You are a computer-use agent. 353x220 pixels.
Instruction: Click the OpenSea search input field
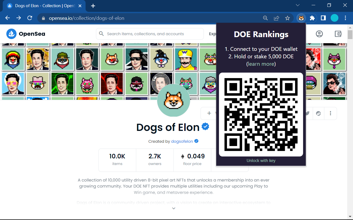click(150, 34)
